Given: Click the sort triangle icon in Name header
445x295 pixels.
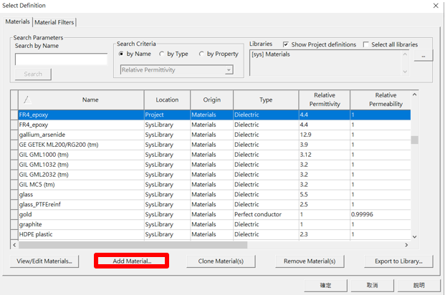Looking at the screenshot, I should tap(27, 100).
